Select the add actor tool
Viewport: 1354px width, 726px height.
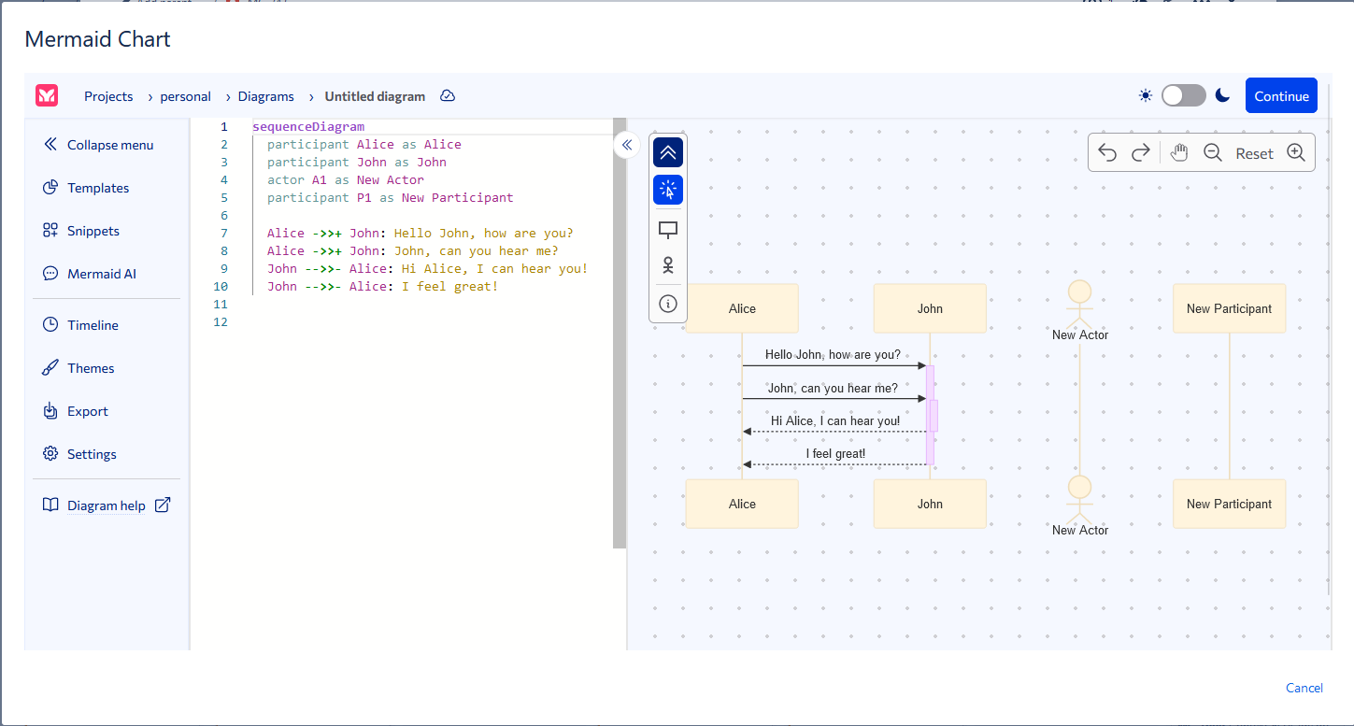pos(668,265)
